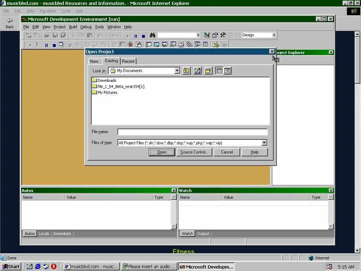
Task: Expand the Undo history dropdown arrow
Action: (106, 35)
